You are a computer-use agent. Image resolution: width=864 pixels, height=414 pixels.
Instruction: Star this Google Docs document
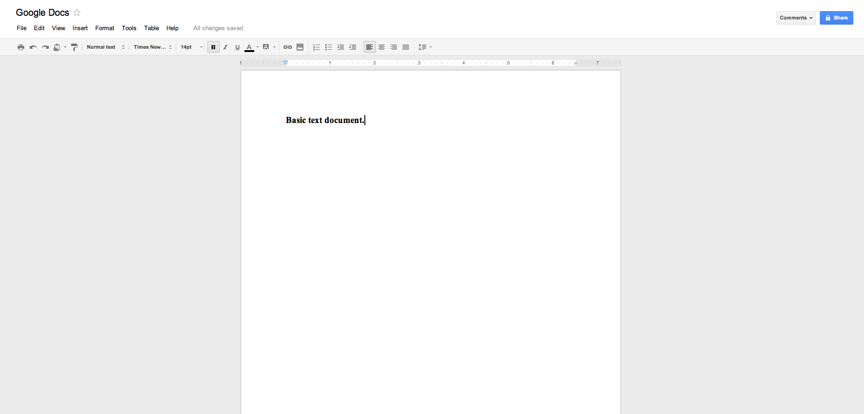(x=77, y=13)
